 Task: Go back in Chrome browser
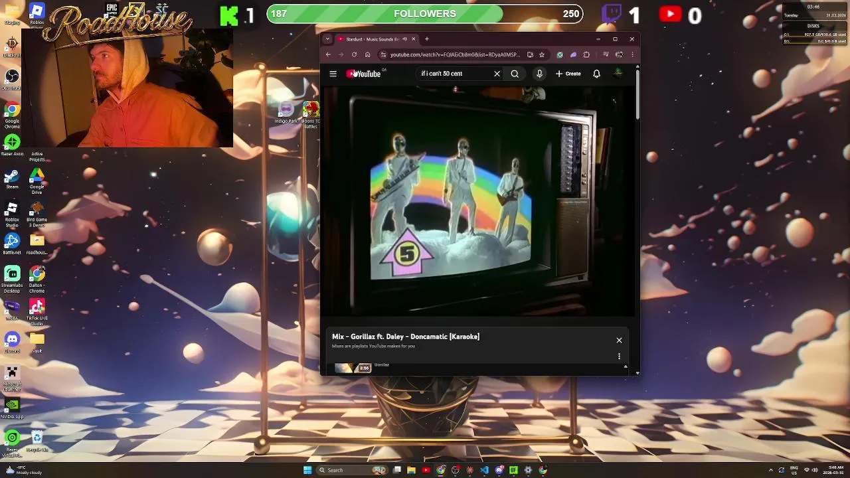click(x=328, y=54)
